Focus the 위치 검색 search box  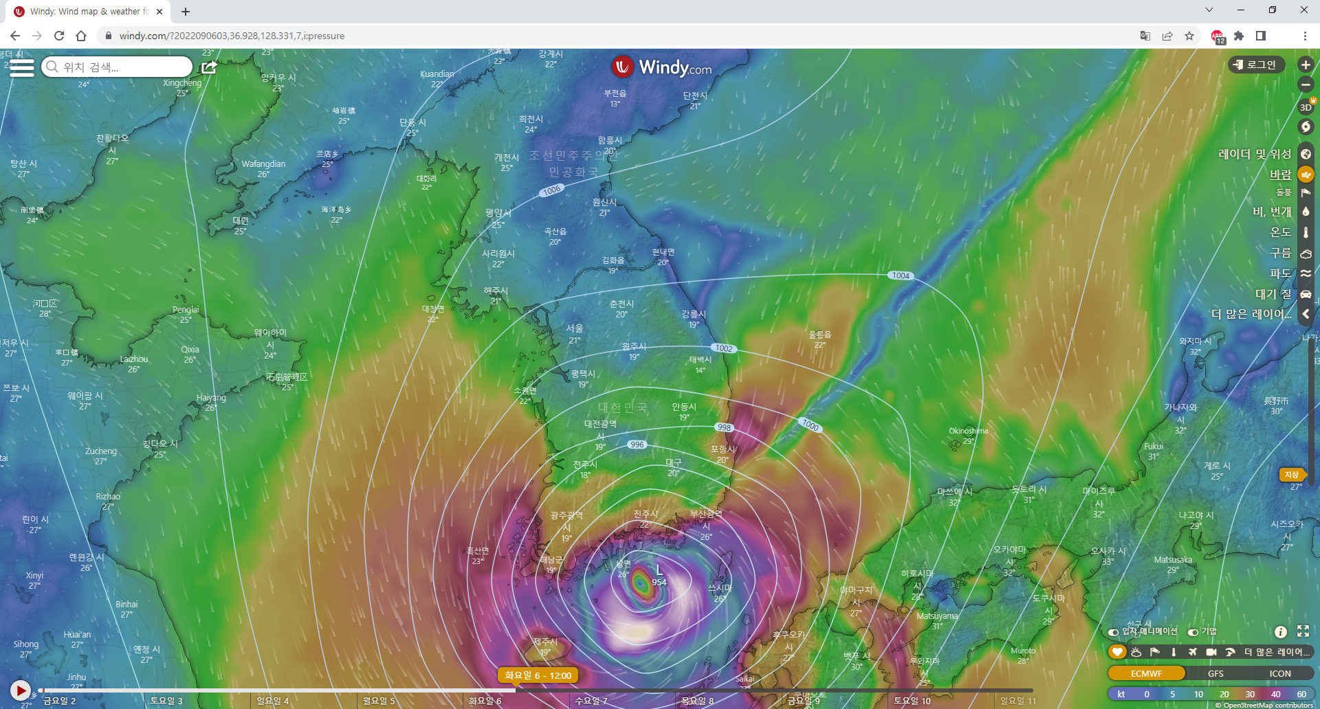coord(117,67)
